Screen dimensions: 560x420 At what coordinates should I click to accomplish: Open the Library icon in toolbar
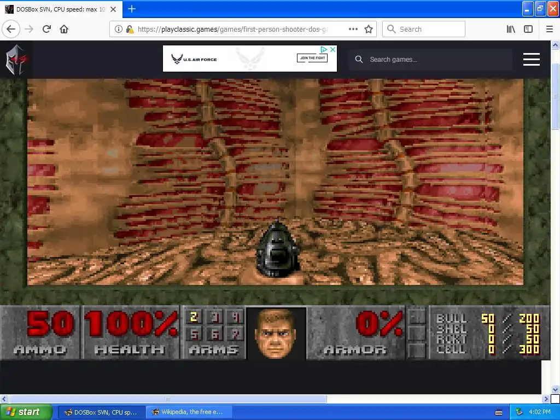[x=511, y=30]
